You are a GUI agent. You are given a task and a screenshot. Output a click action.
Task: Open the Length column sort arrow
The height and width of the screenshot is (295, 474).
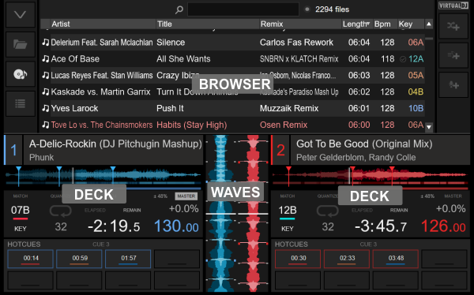pos(368,23)
